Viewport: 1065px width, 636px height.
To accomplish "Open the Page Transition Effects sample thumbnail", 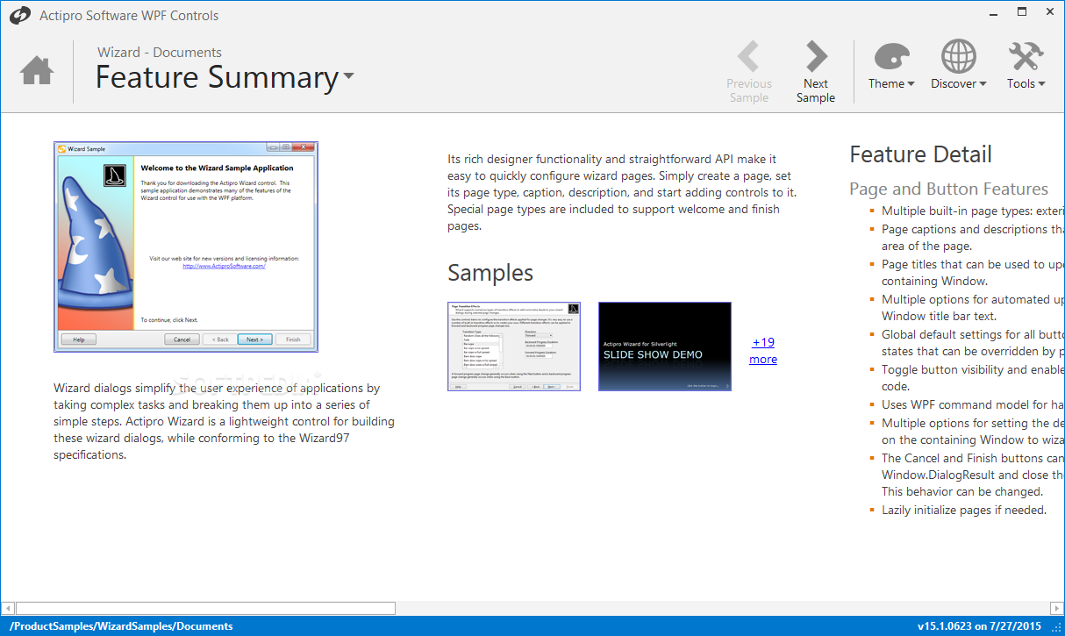I will (x=514, y=347).
